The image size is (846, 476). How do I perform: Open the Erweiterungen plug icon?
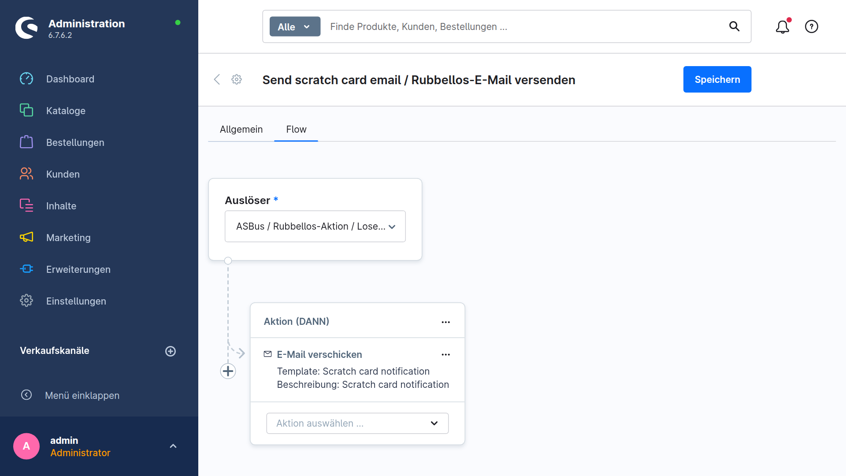[x=26, y=269]
